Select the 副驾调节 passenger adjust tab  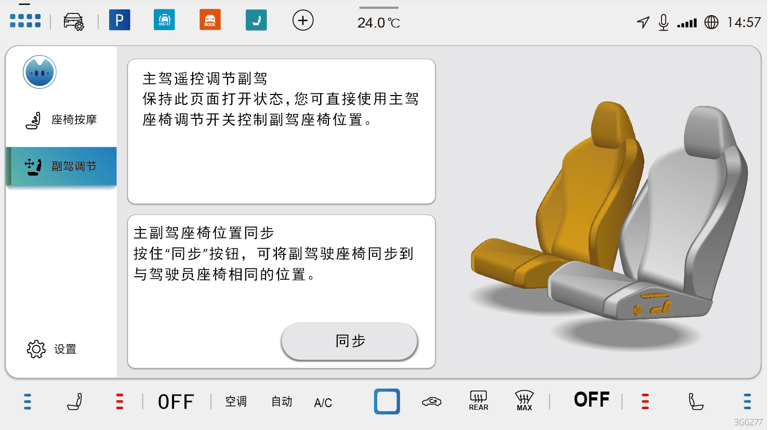coord(61,166)
